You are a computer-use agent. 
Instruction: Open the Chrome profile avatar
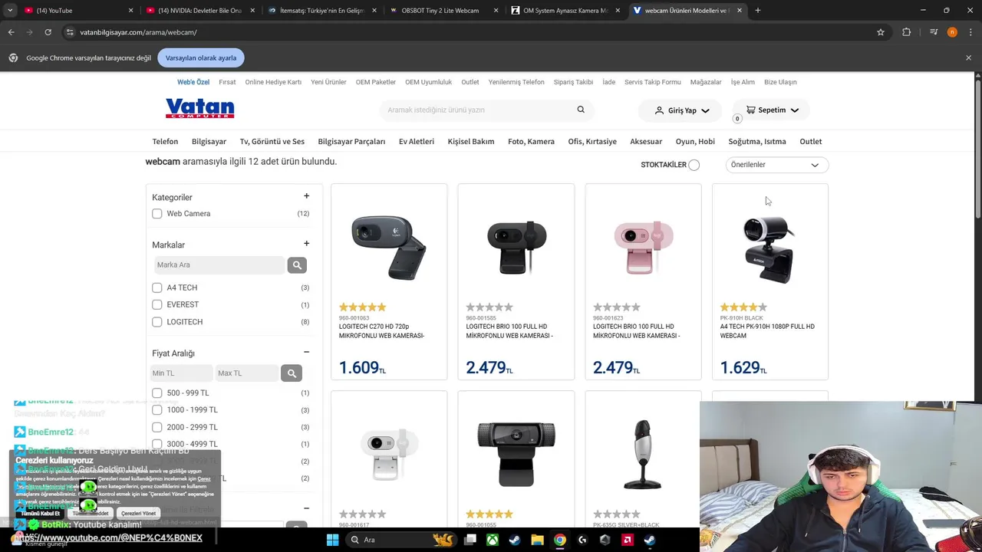pyautogui.click(x=952, y=32)
